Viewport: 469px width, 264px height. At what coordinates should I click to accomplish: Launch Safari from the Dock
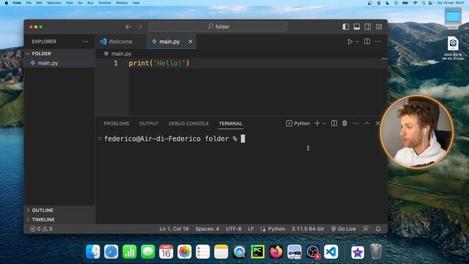point(111,252)
